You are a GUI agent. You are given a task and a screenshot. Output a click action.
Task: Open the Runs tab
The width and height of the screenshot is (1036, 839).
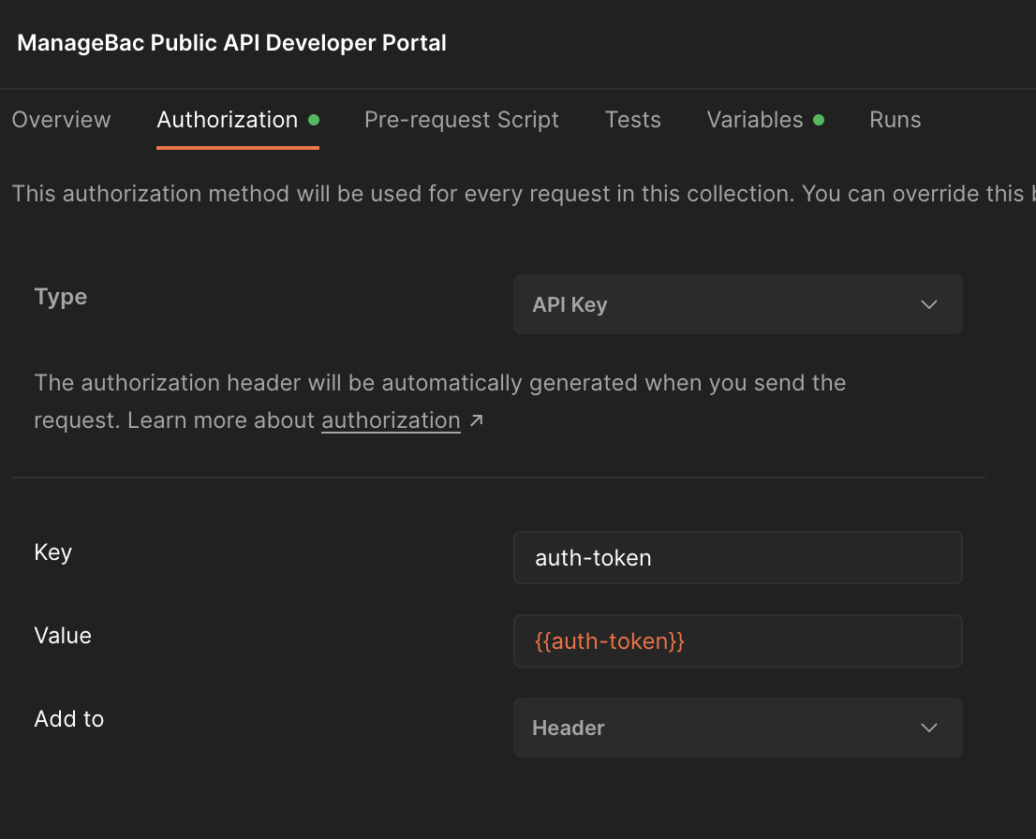pyautogui.click(x=895, y=120)
